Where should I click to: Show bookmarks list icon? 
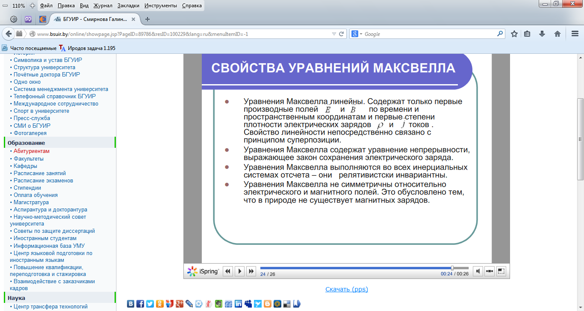(x=528, y=34)
